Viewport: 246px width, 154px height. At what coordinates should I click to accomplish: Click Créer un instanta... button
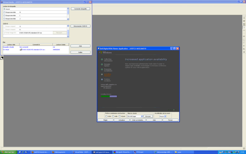[x=138, y=120]
